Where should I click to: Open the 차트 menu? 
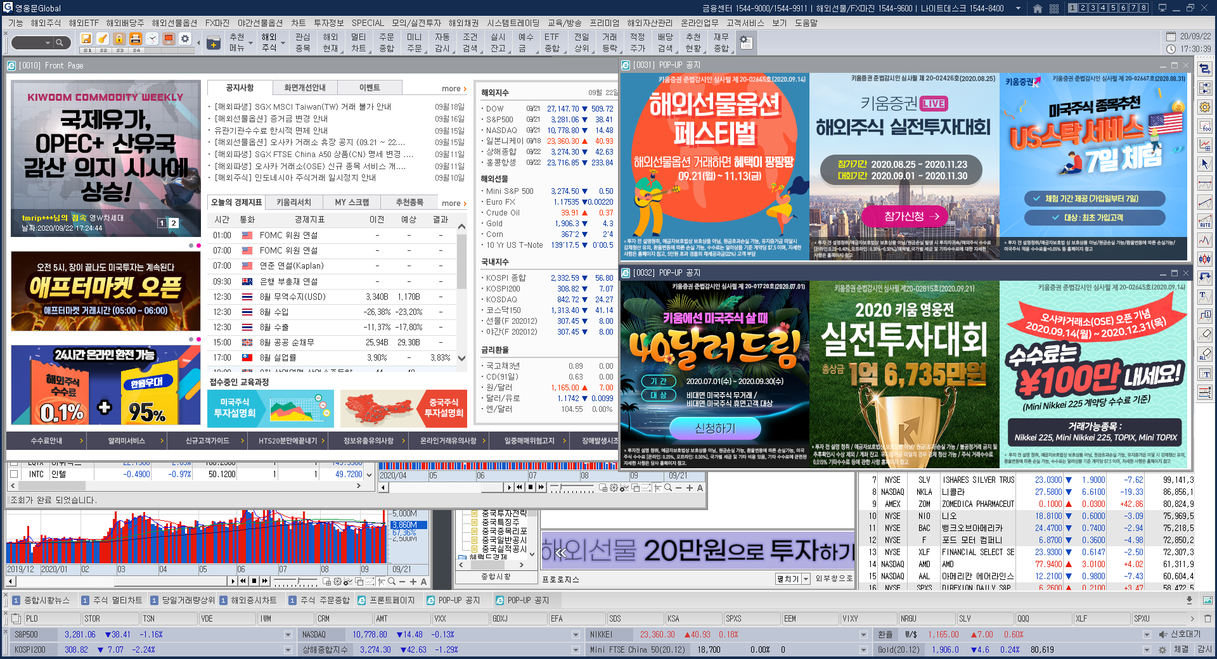click(298, 23)
